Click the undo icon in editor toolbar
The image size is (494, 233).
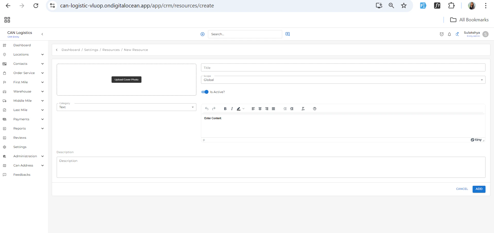point(207,109)
